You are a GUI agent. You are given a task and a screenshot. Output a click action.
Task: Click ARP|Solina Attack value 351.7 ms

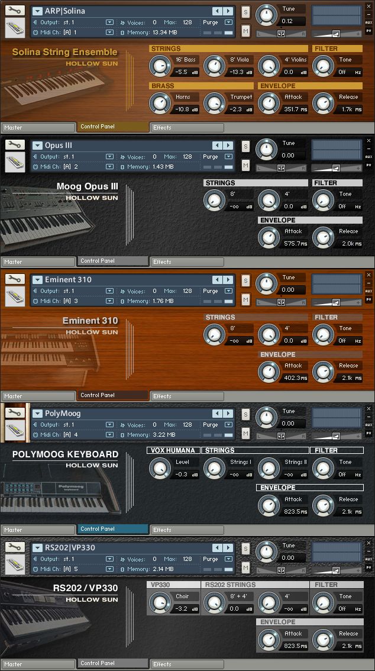296,109
